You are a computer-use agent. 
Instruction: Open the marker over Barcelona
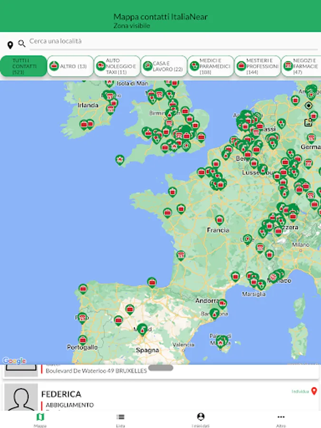[x=214, y=314]
